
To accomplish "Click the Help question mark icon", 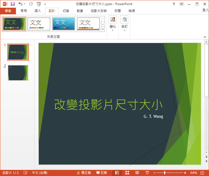I will click(x=174, y=4).
